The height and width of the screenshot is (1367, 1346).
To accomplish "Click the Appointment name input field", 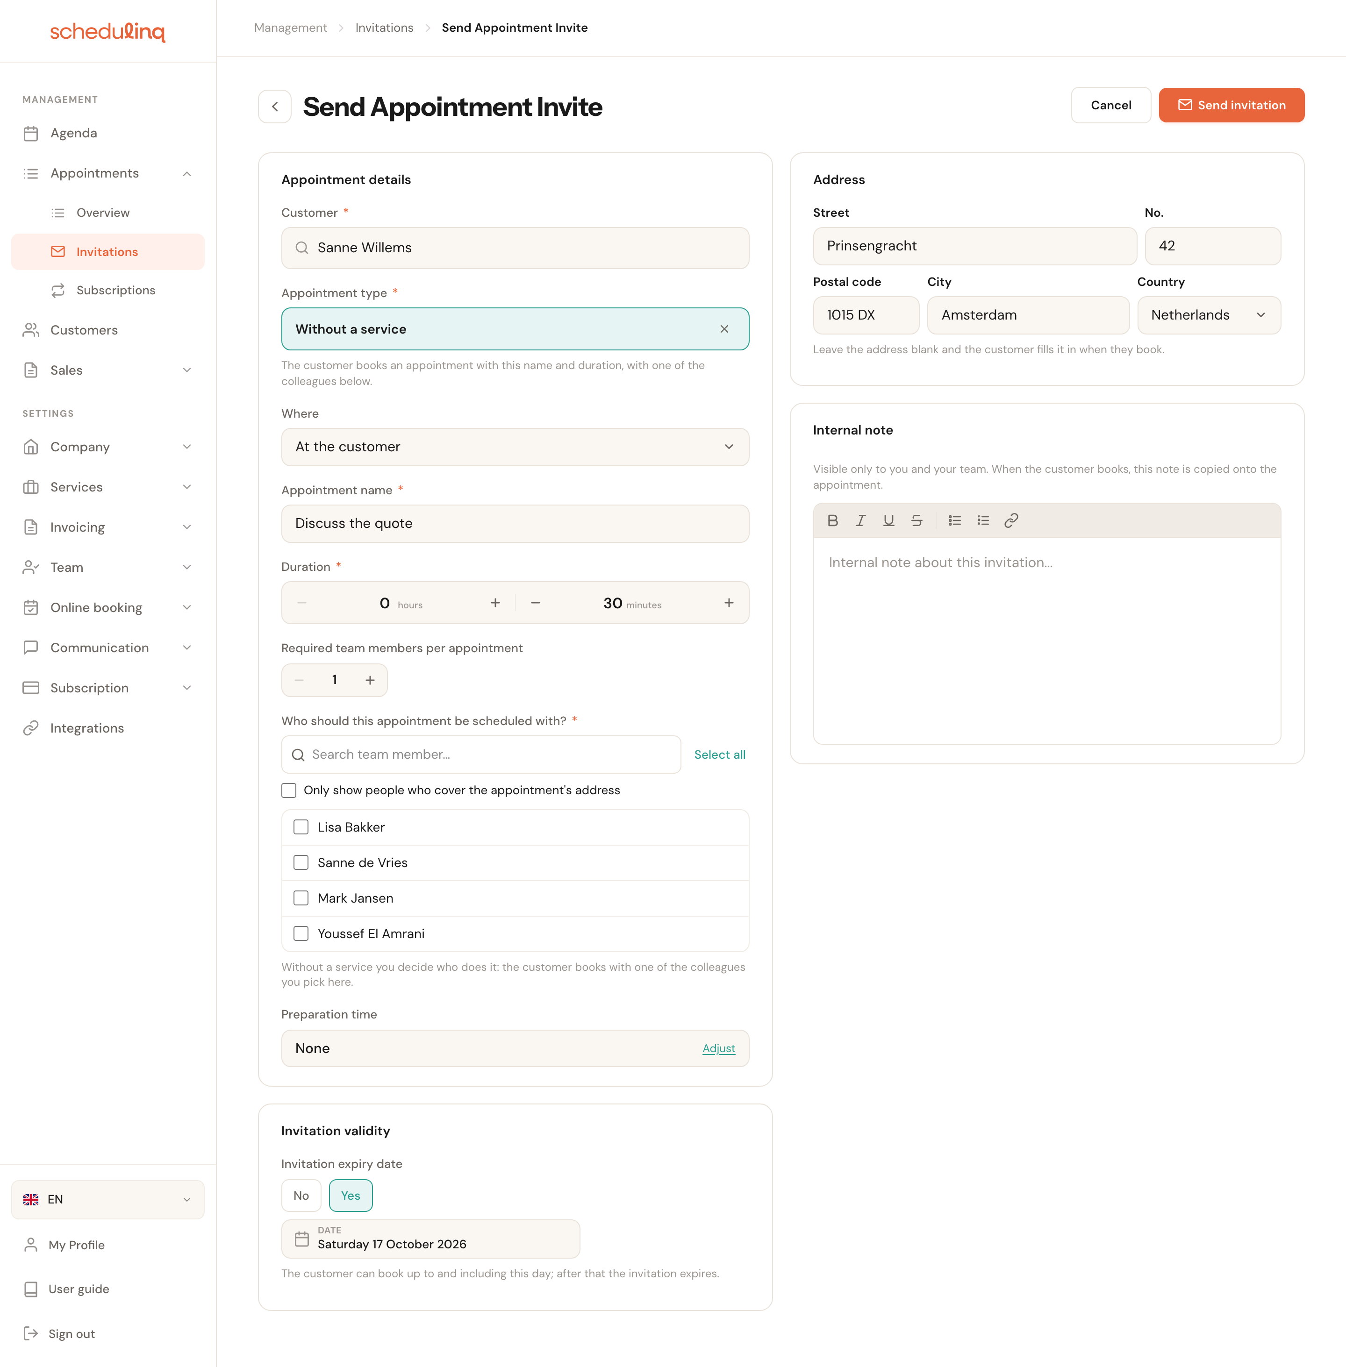I will tap(515, 524).
